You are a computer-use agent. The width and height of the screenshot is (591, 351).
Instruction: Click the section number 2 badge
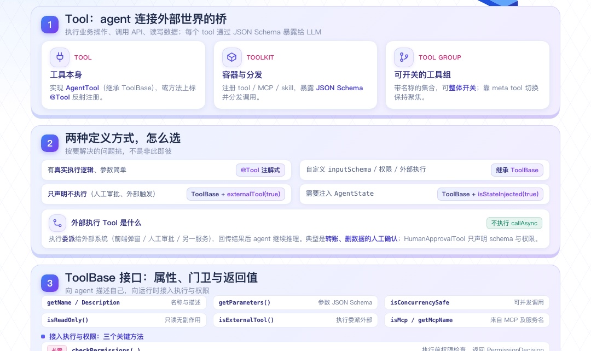pos(50,143)
